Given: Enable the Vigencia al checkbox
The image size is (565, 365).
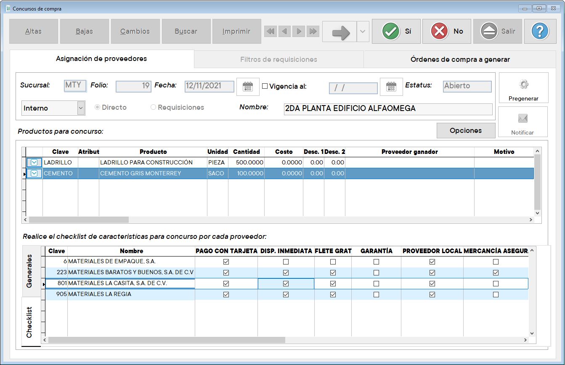Looking at the screenshot, I should (265, 86).
